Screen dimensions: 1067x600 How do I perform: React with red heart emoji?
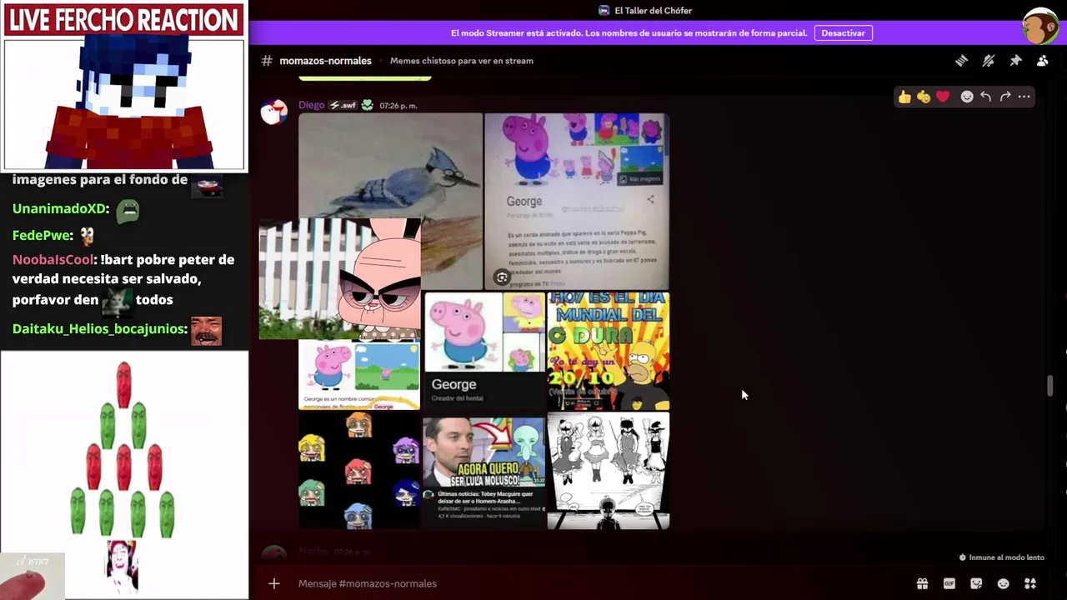point(943,97)
